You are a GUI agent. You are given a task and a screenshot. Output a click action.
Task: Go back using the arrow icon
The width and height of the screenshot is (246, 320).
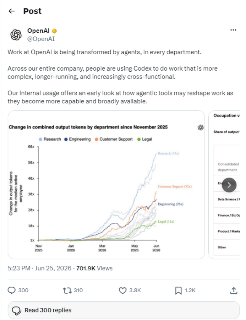point(12,11)
